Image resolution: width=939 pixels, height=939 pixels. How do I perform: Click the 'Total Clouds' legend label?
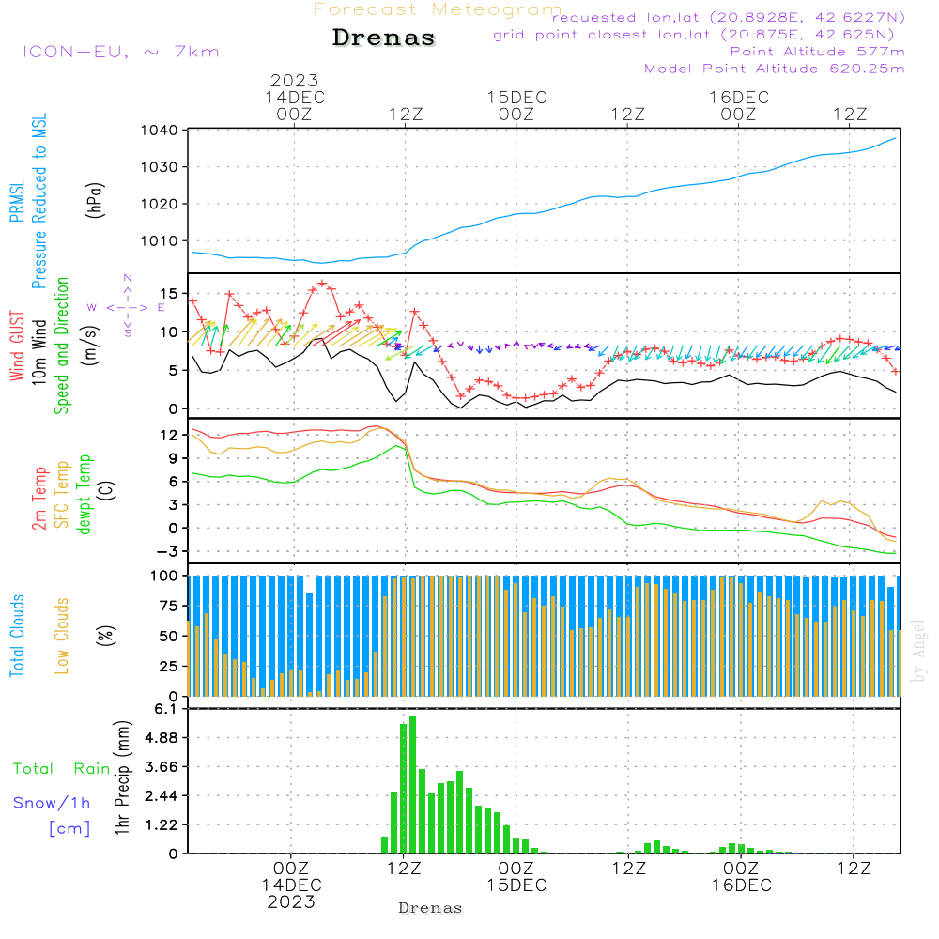pos(17,636)
